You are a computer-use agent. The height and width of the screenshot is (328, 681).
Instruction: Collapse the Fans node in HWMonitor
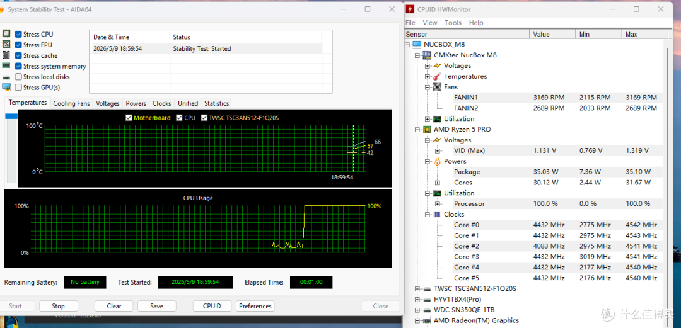coord(428,87)
